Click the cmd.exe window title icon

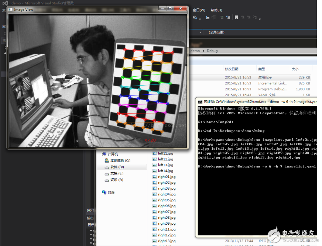pyautogui.click(x=200, y=101)
